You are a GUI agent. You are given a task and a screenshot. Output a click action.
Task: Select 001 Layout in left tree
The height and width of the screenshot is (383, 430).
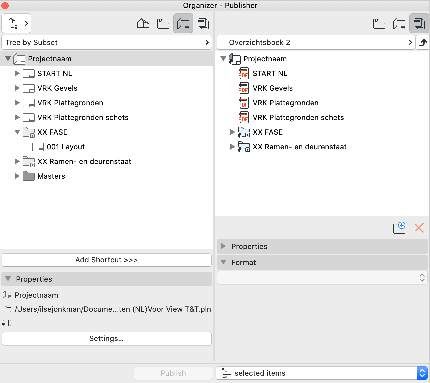click(66, 147)
